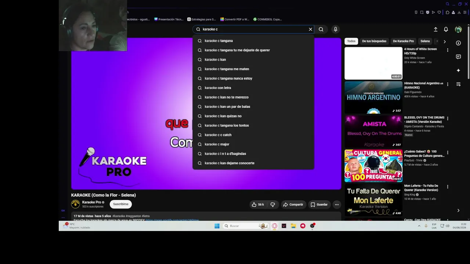The image size is (470, 264).
Task: Subscribe to Karaoke Pro channel
Action: tap(121, 204)
